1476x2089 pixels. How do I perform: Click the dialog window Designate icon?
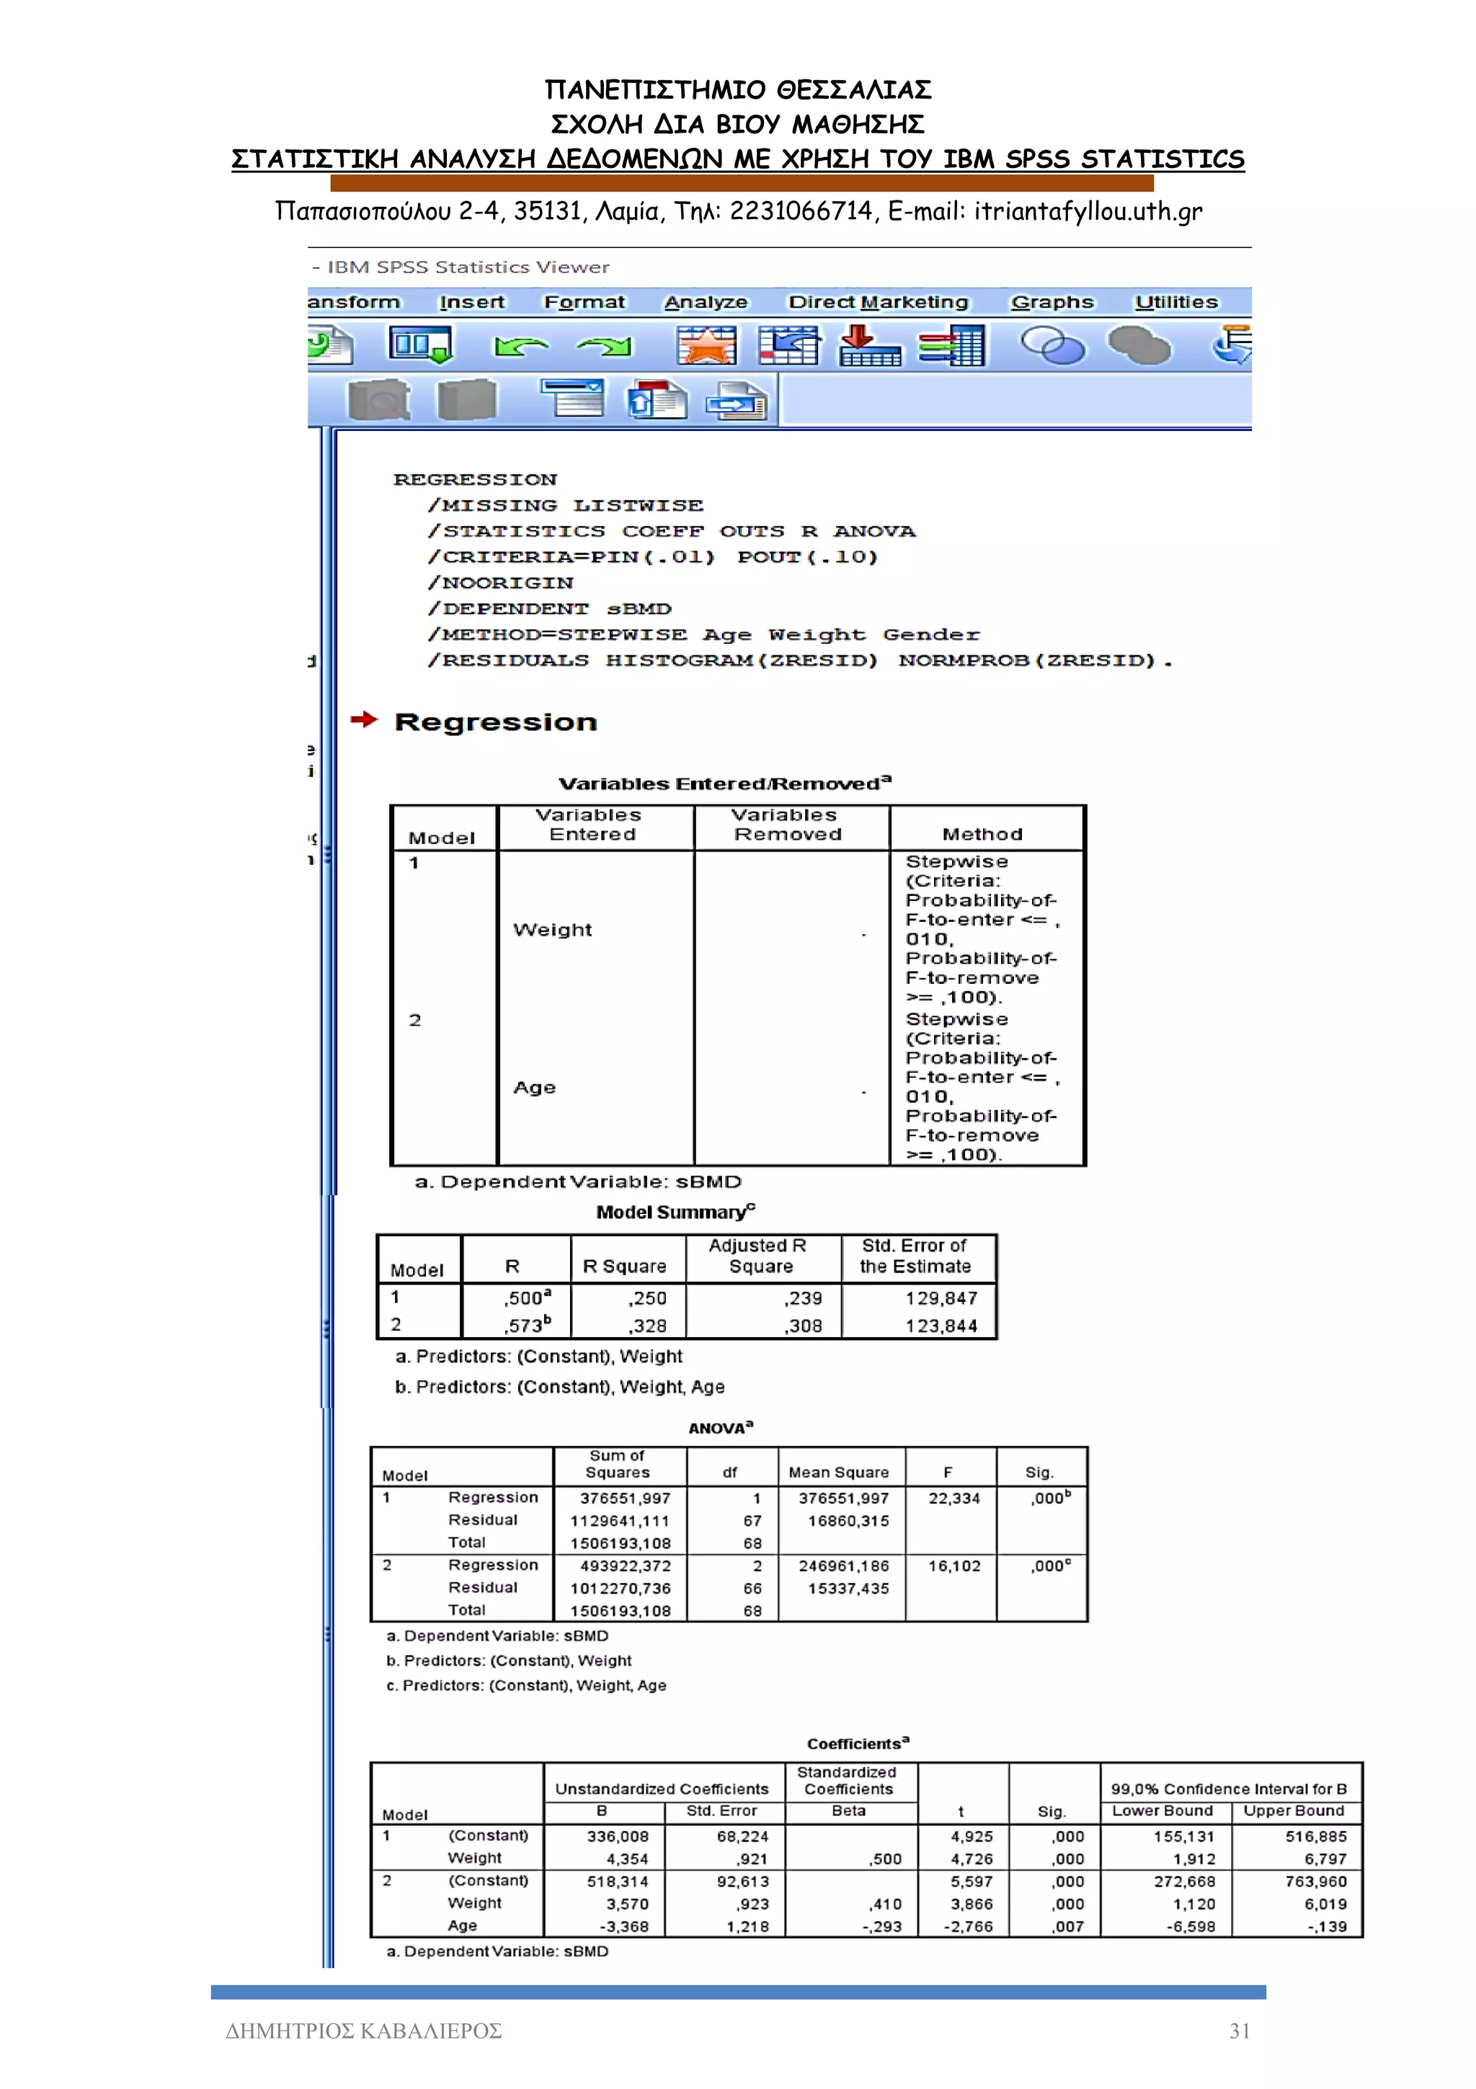coord(573,399)
